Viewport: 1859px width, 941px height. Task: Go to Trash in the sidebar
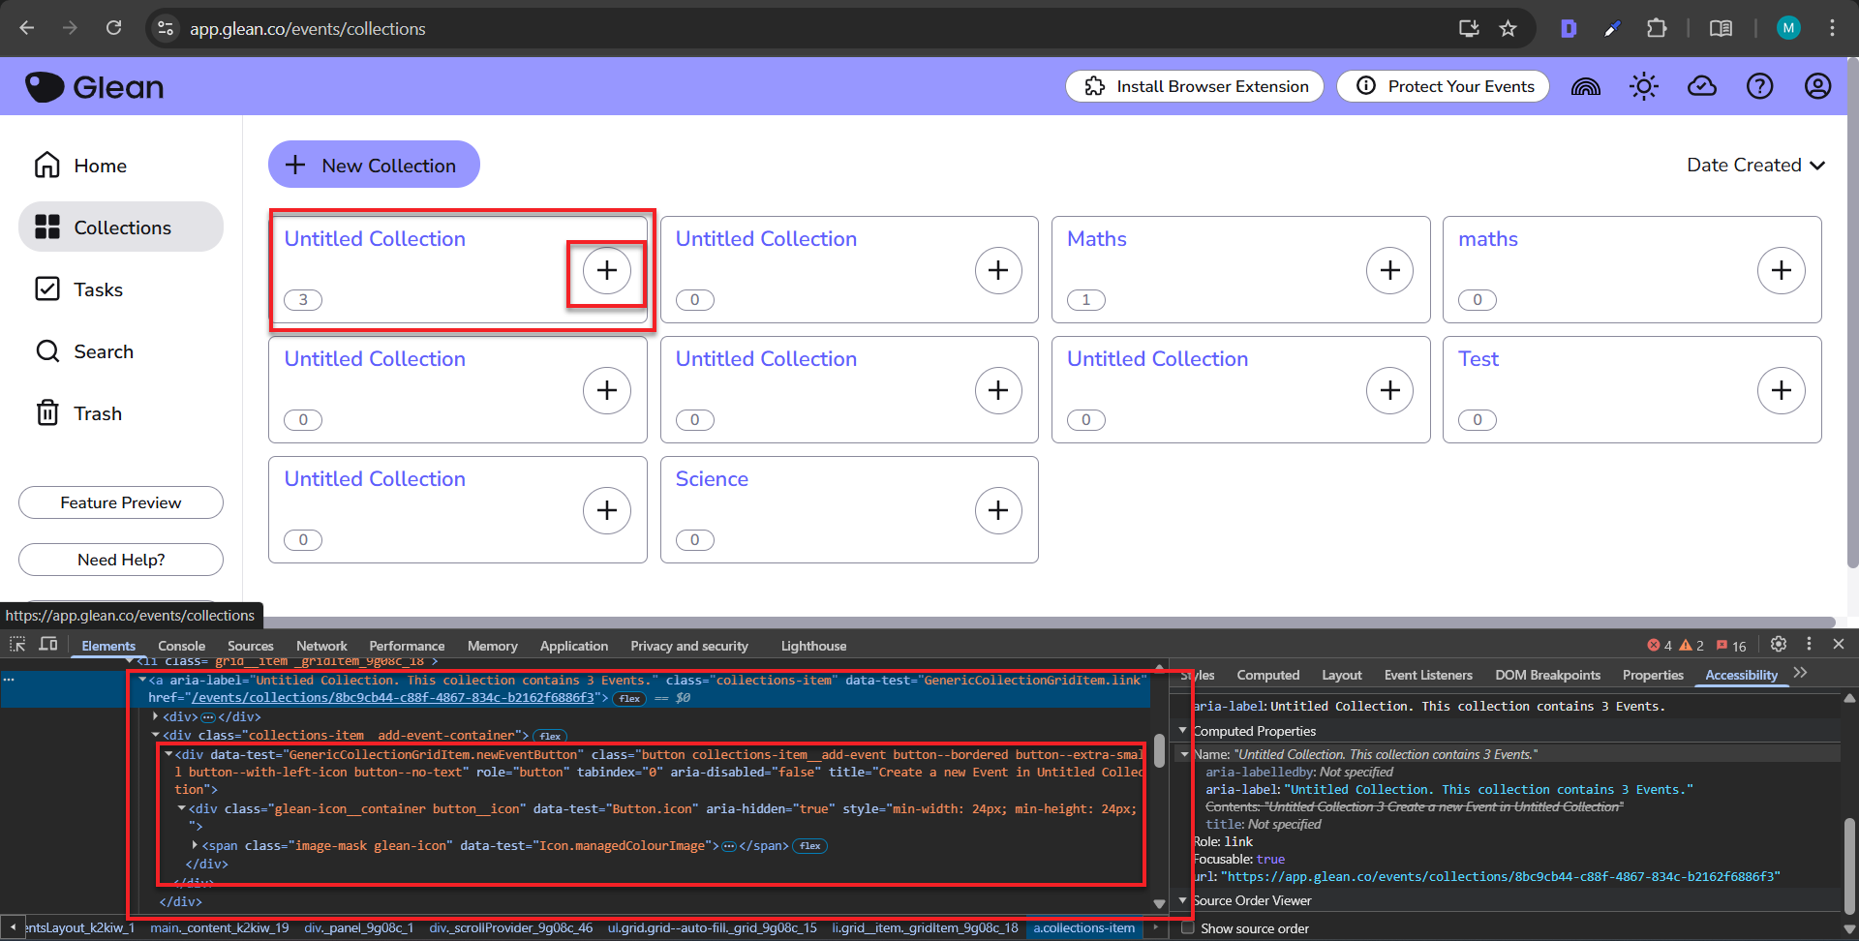tap(98, 413)
